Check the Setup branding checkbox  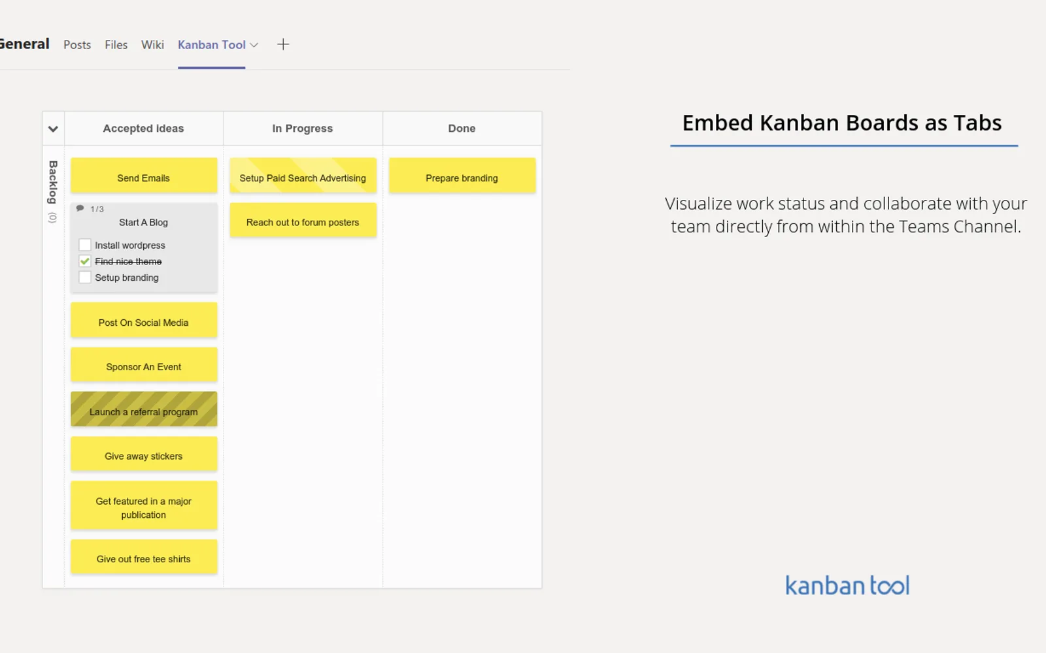85,278
